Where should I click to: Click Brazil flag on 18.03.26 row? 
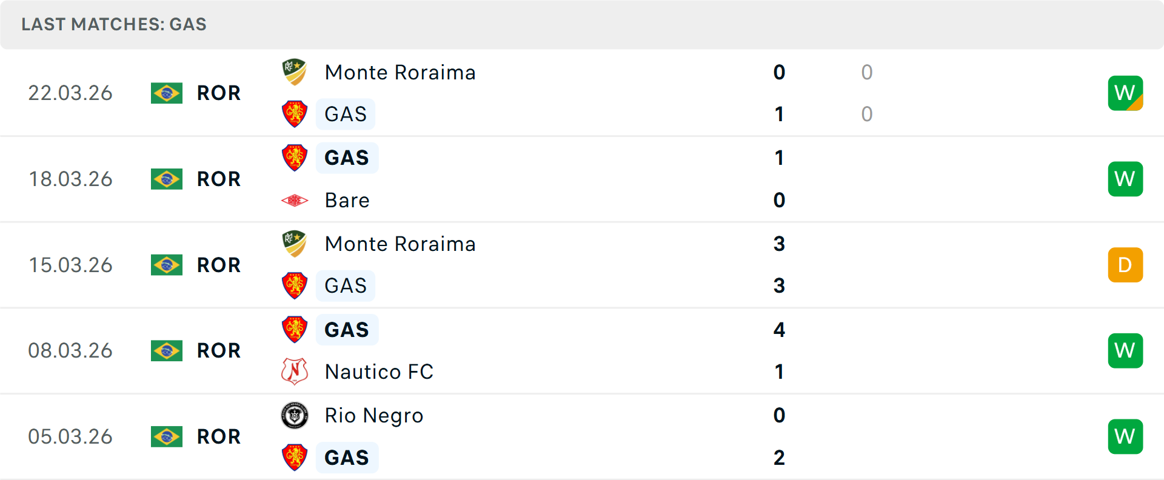point(167,179)
